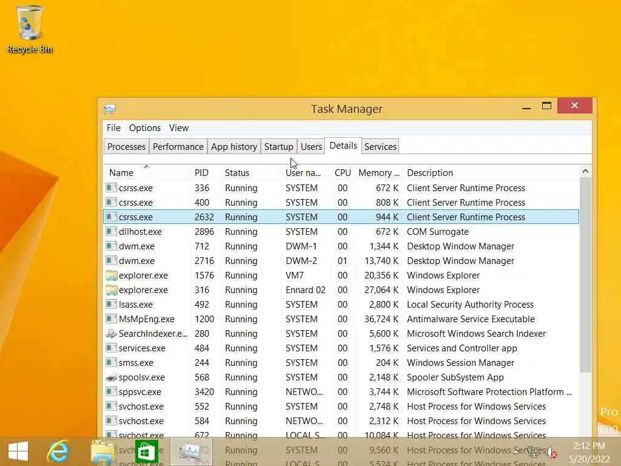
Task: Open the Options menu
Action: coord(144,128)
